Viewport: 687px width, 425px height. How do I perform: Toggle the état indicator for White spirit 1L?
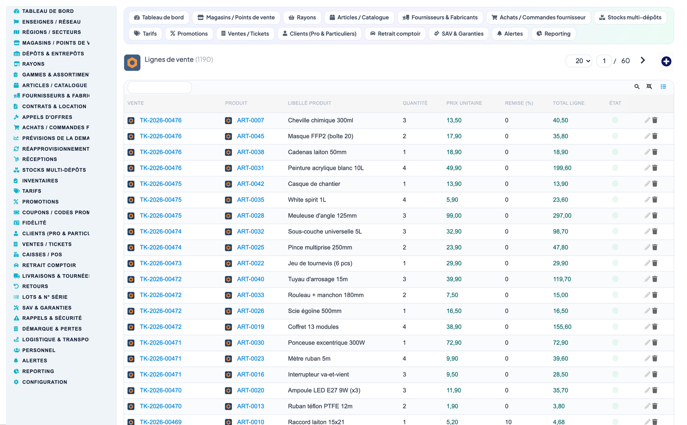(x=615, y=200)
